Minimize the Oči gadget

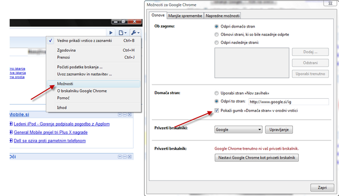pos(125,157)
